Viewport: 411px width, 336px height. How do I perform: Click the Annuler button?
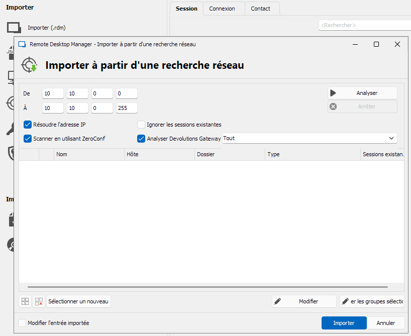385,323
